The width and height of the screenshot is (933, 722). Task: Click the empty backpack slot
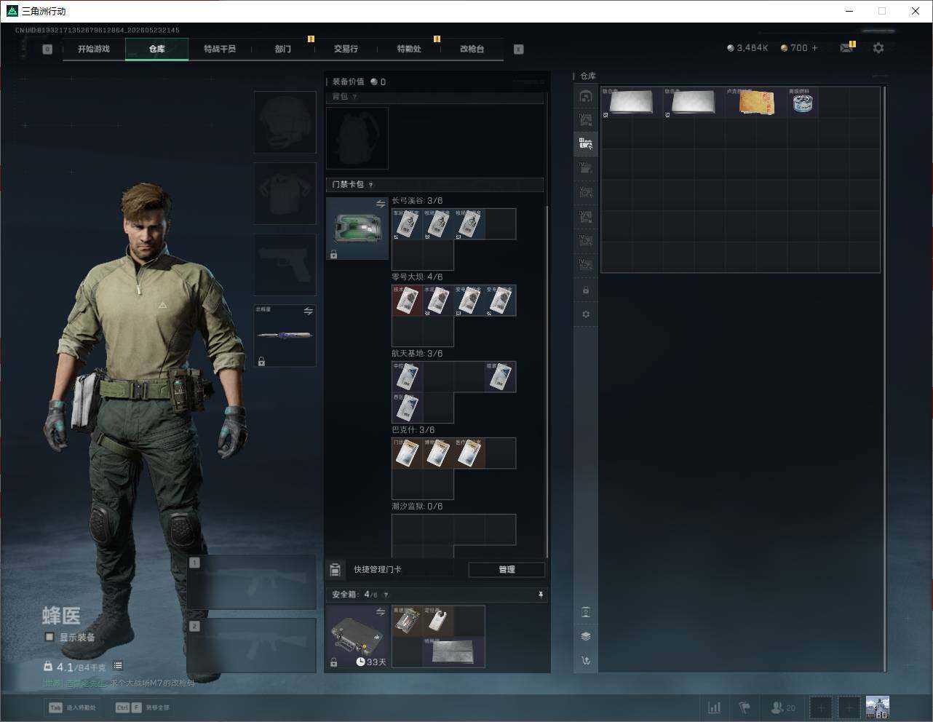(x=357, y=138)
